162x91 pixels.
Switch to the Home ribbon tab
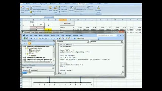(x=28, y=4)
